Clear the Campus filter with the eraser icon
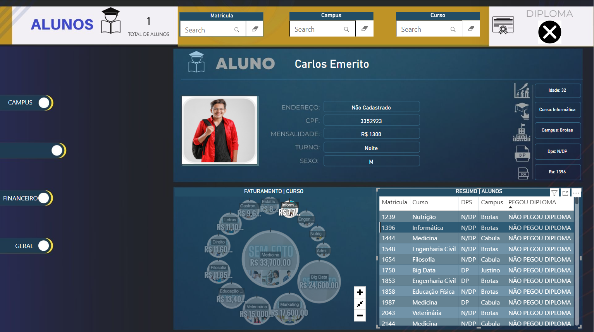Image resolution: width=594 pixels, height=332 pixels. coord(364,29)
